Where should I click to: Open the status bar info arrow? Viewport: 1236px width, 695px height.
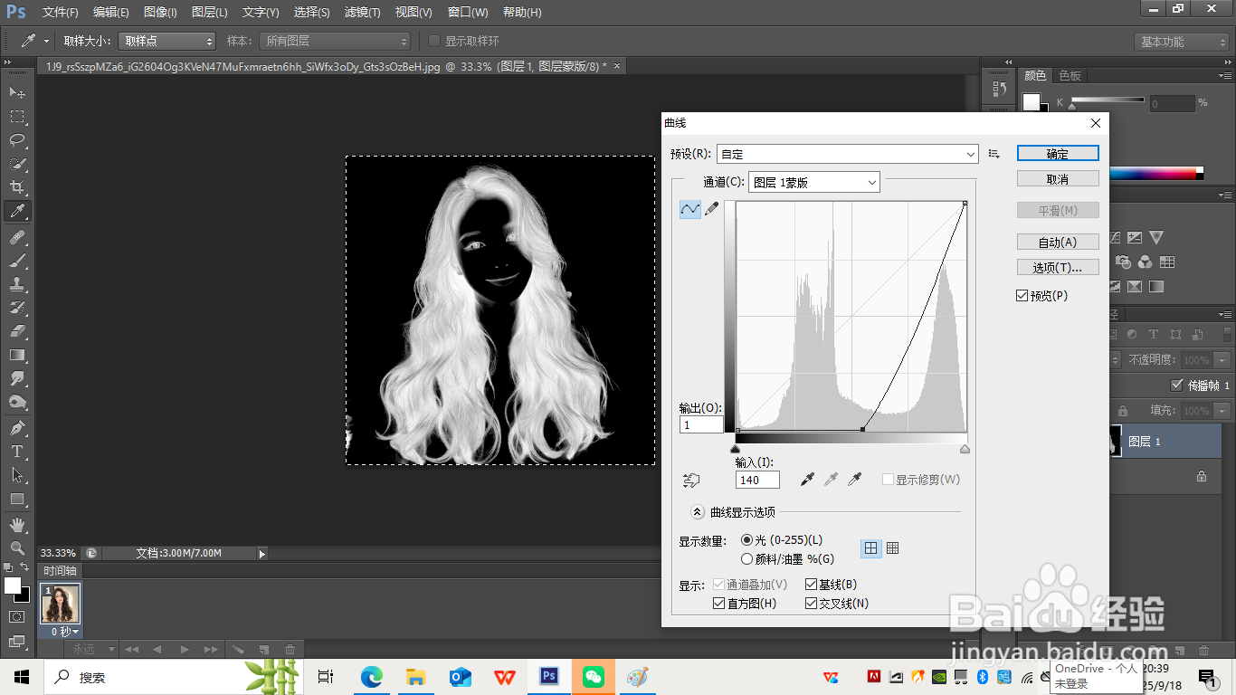[262, 553]
